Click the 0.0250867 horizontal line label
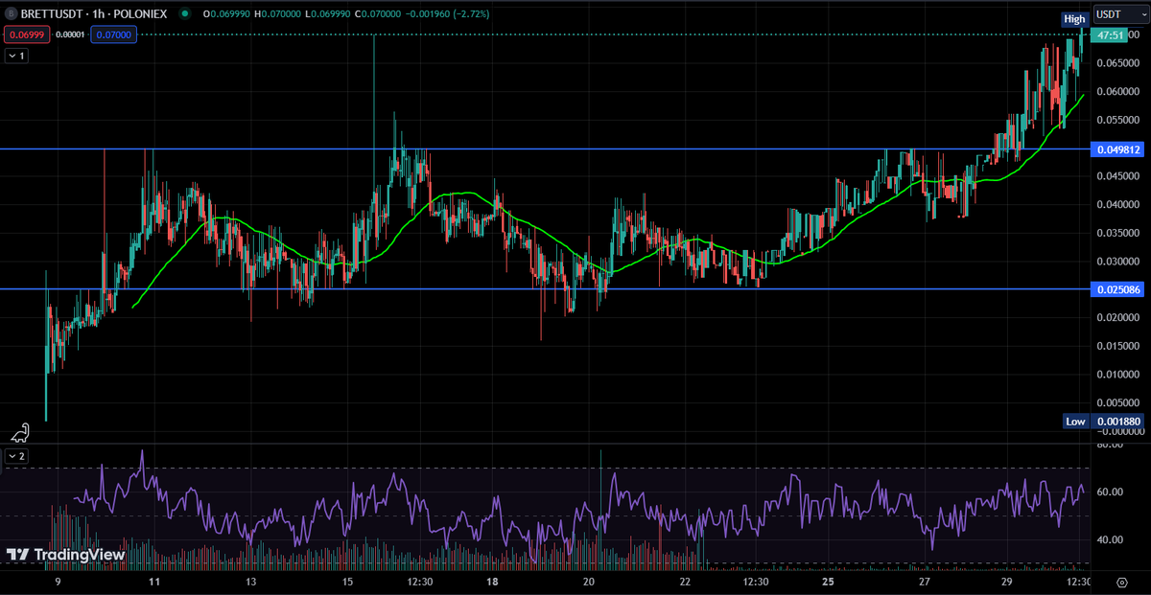The width and height of the screenshot is (1151, 595). click(1117, 289)
